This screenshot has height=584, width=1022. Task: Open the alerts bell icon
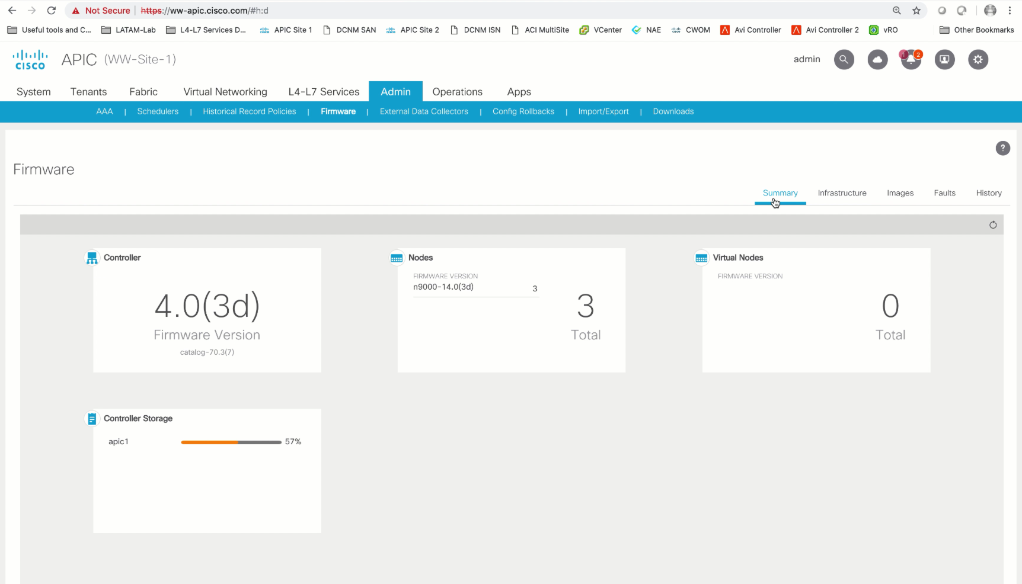click(x=911, y=59)
